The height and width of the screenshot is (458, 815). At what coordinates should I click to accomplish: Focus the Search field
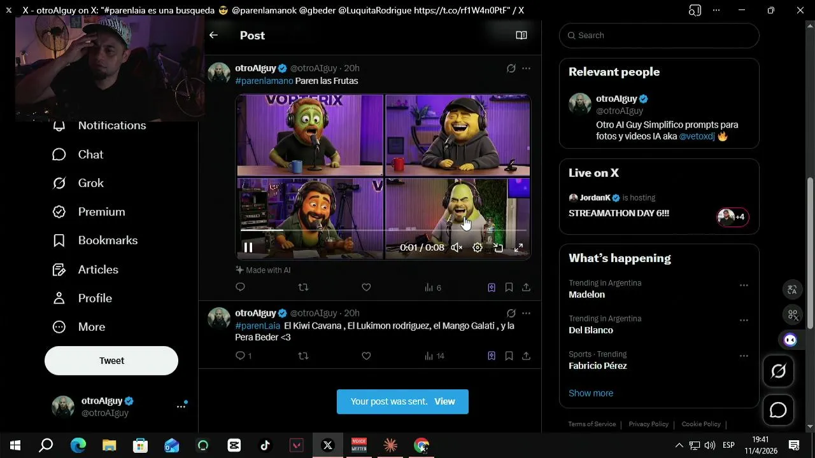coord(659,36)
